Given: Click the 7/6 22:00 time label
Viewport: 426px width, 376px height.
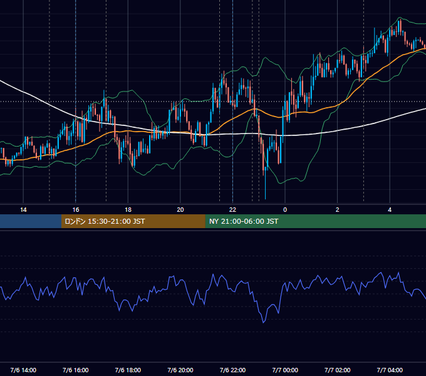Looking at the screenshot, I should pos(232,370).
